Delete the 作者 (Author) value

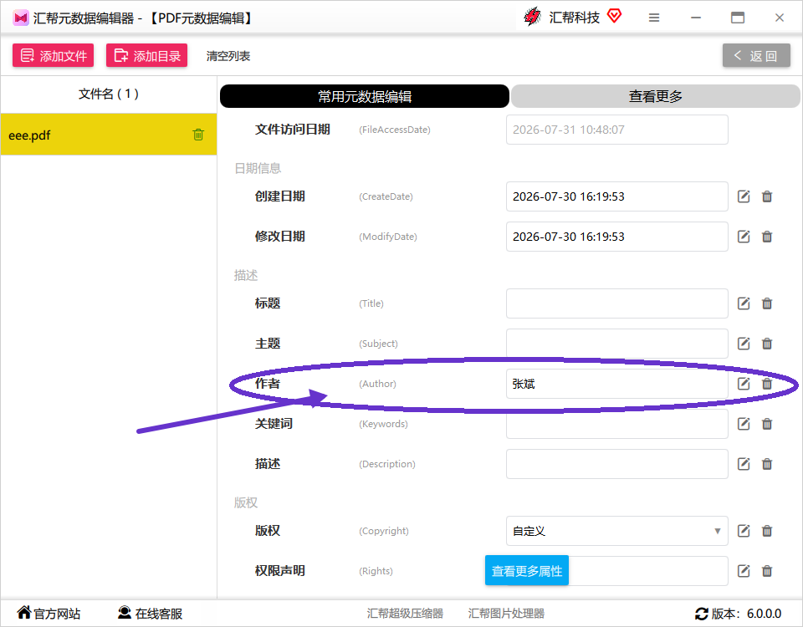pos(767,384)
